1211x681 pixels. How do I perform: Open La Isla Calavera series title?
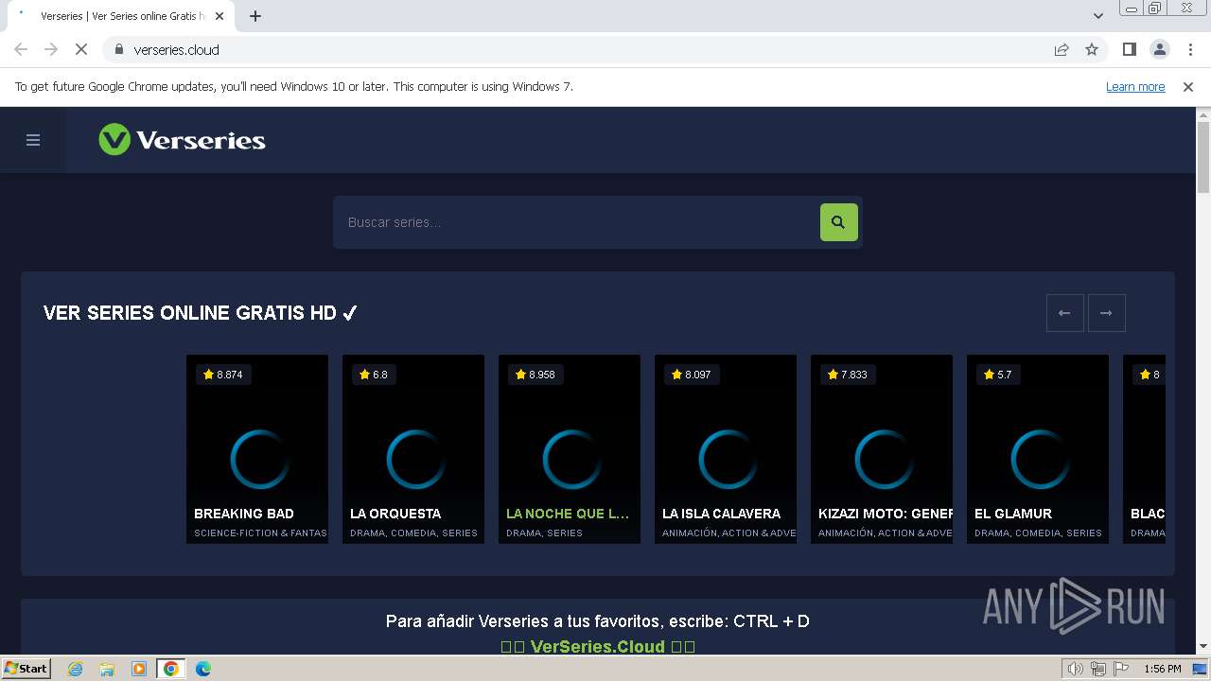tap(721, 514)
